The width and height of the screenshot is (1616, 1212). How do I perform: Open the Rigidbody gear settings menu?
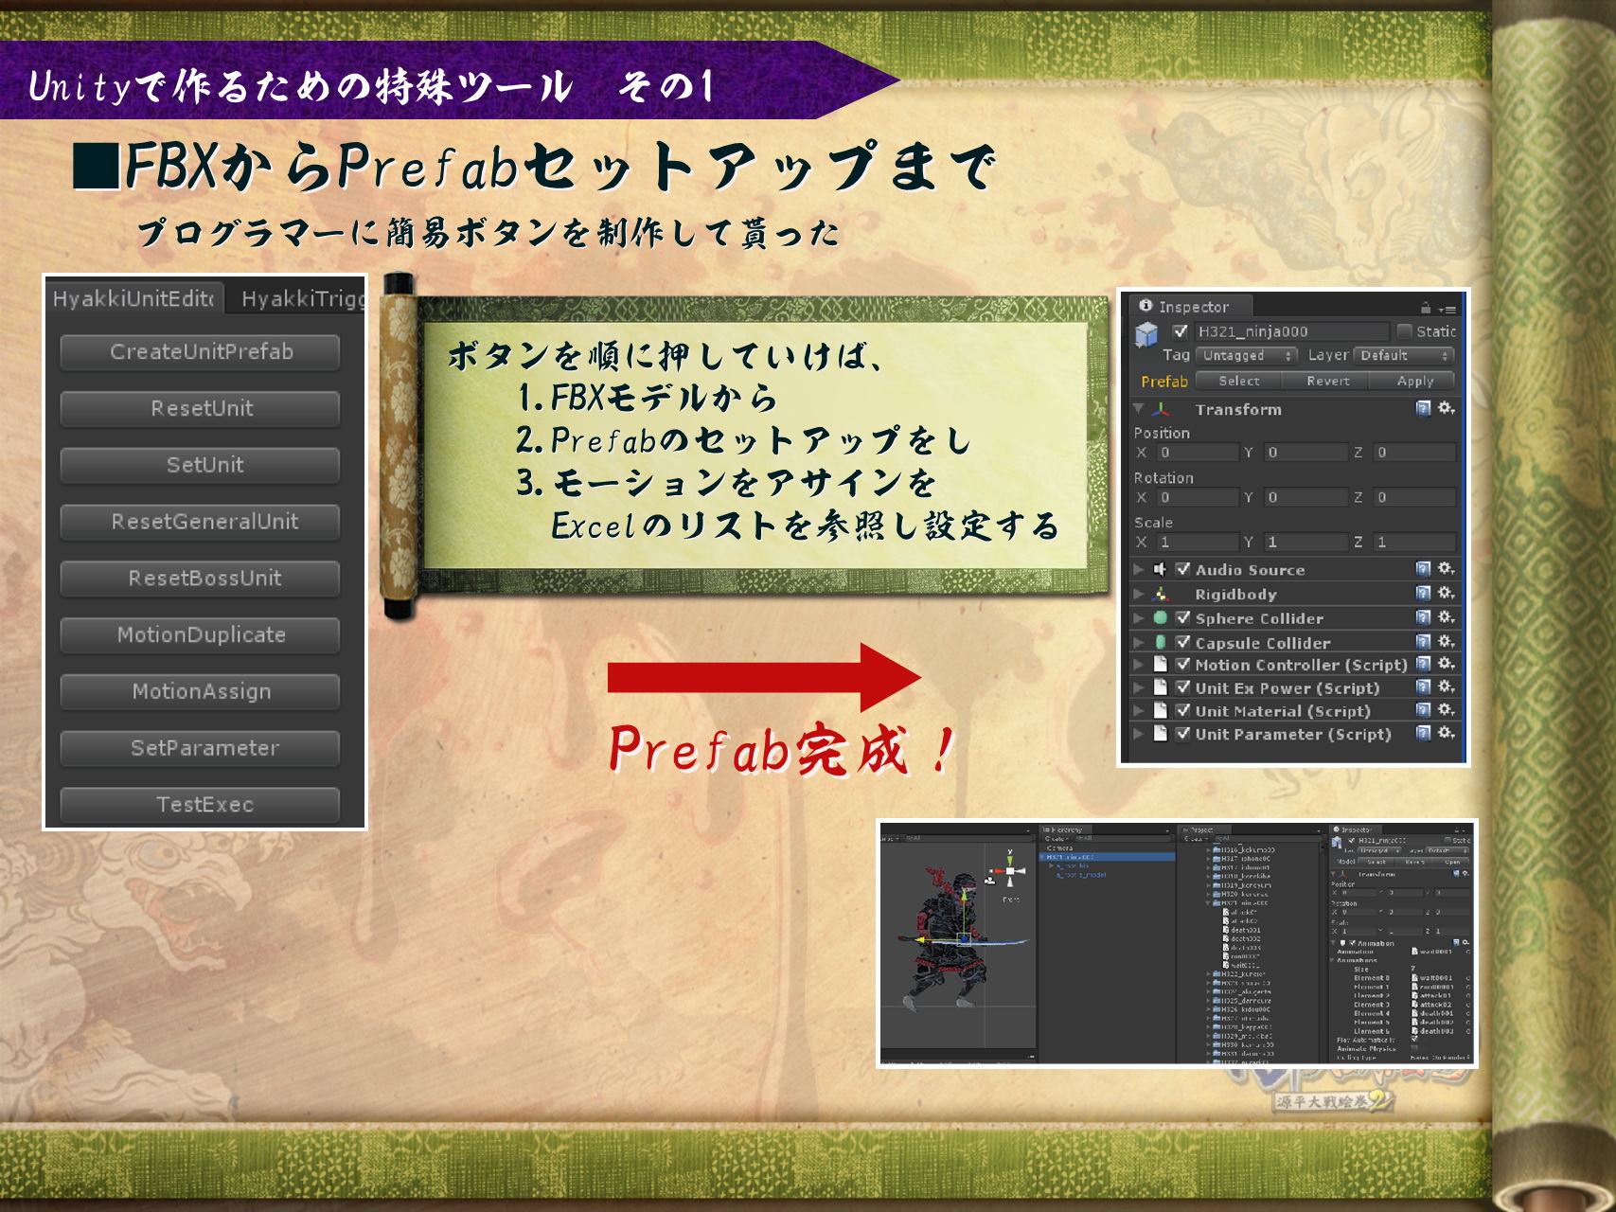[1446, 594]
